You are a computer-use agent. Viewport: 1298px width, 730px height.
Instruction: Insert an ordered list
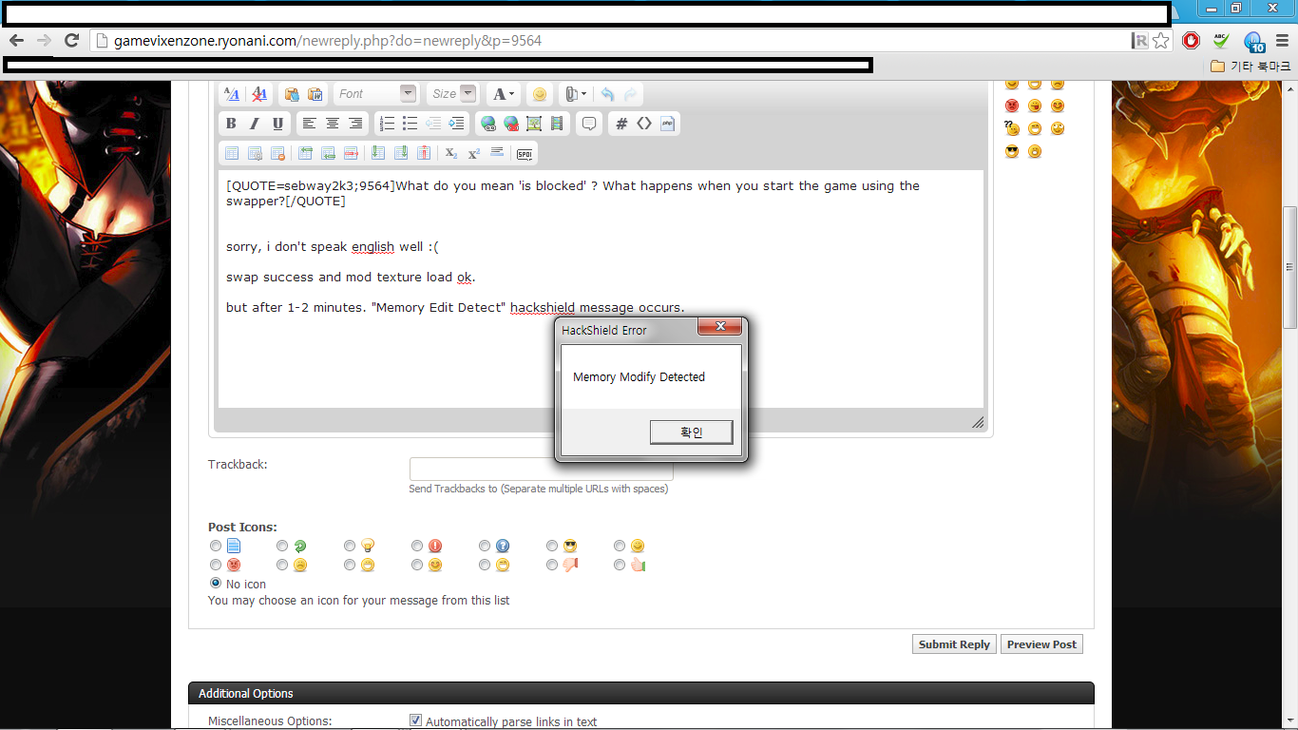pos(387,124)
